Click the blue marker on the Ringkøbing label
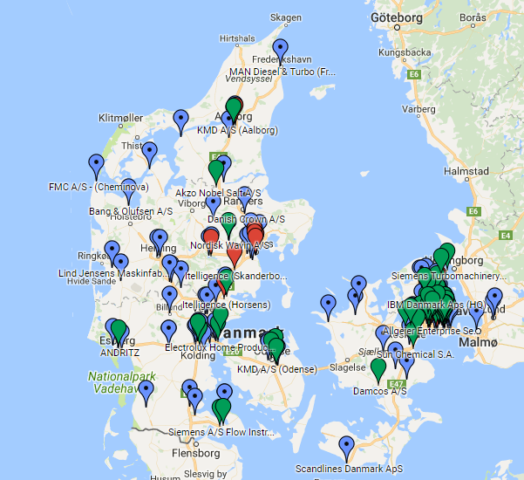Viewport: 524px width, 480px height. [112, 252]
